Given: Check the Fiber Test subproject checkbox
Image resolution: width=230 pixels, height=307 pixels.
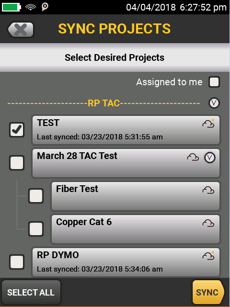Looking at the screenshot, I should [36, 196].
